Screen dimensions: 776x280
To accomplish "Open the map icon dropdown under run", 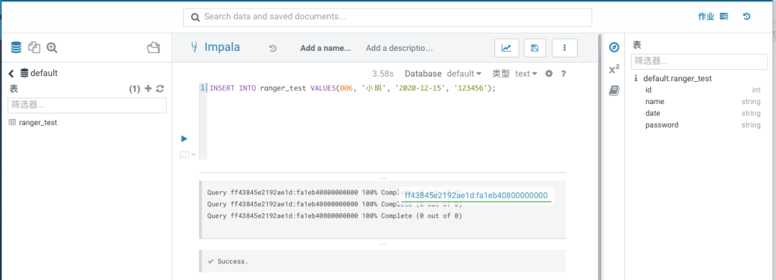I will click(x=188, y=155).
